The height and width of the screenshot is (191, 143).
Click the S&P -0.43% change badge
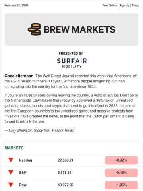[x=121, y=173]
